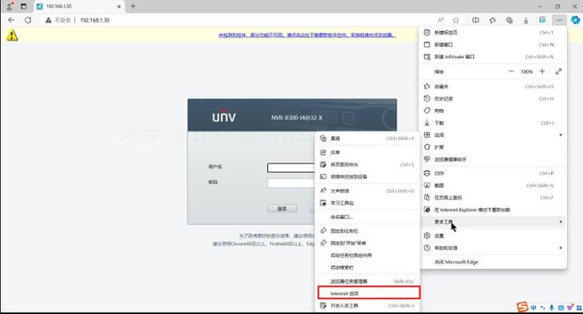Screen dimensions: 583x314
Task: Select Save page as (Ctrl+S) item
Action: pos(368,164)
